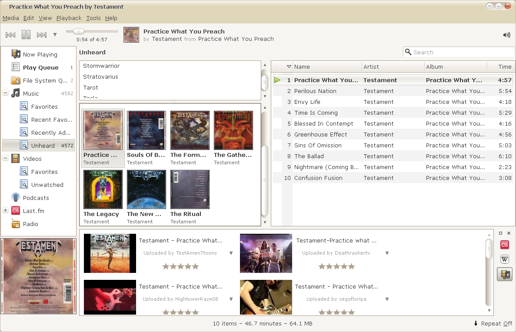Show Wikipedia context pane
The height and width of the screenshot is (332, 516).
[x=505, y=259]
